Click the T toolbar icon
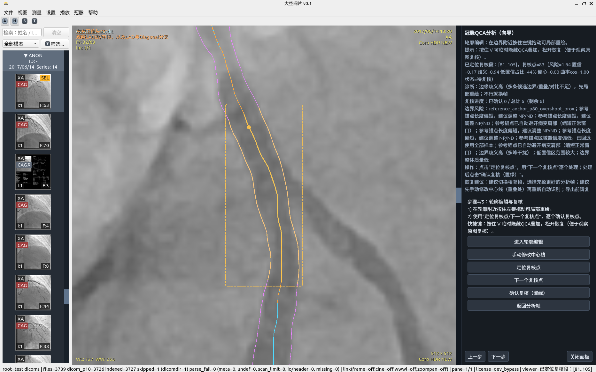The width and height of the screenshot is (596, 372). pyautogui.click(x=35, y=21)
